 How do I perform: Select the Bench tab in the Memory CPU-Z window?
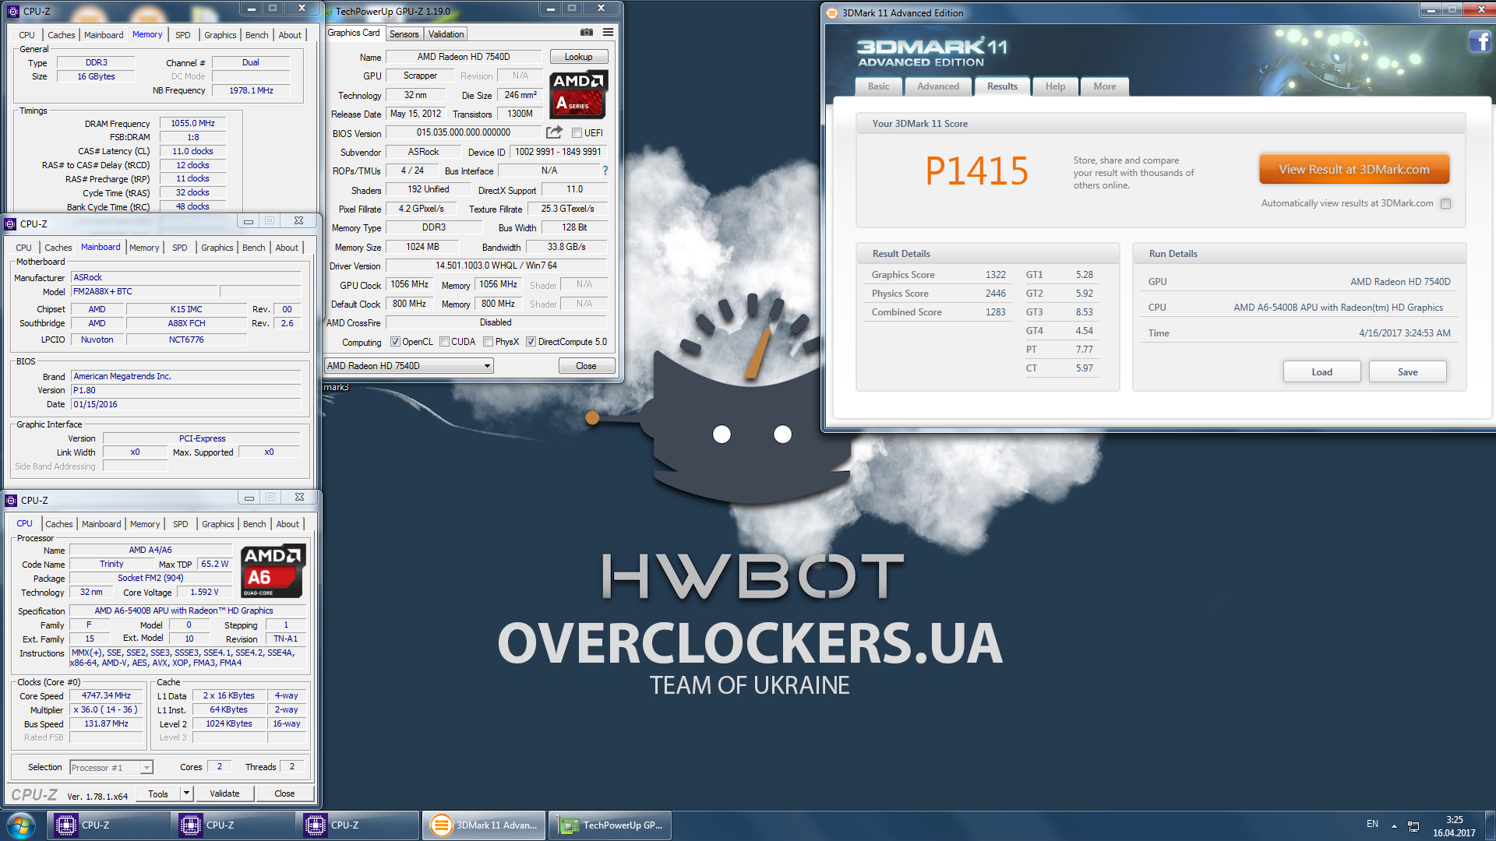click(x=256, y=35)
